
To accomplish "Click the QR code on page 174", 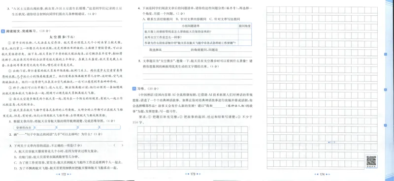I will point(371,160).
